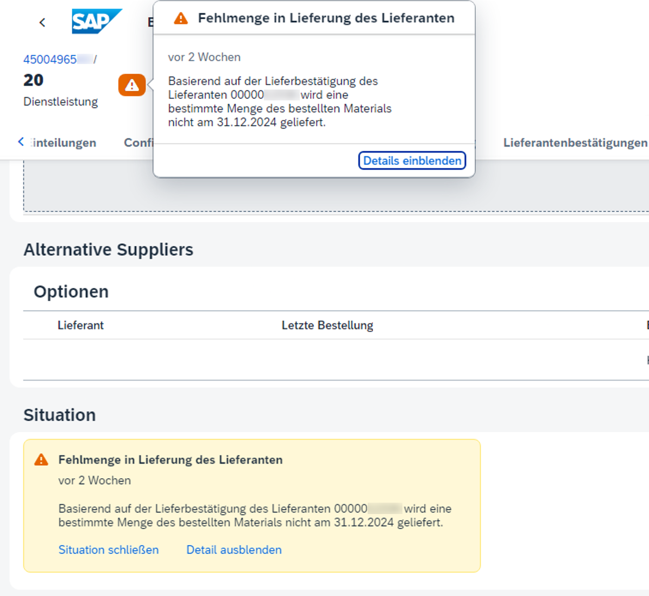Click warning triangle in yellow Situation card
The image size is (649, 596).
point(41,460)
